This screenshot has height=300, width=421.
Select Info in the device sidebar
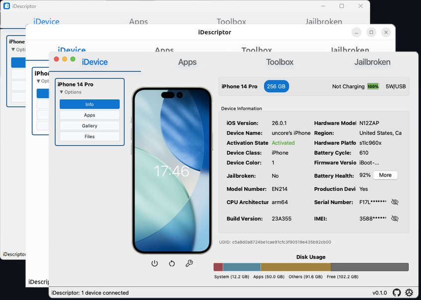[89, 104]
